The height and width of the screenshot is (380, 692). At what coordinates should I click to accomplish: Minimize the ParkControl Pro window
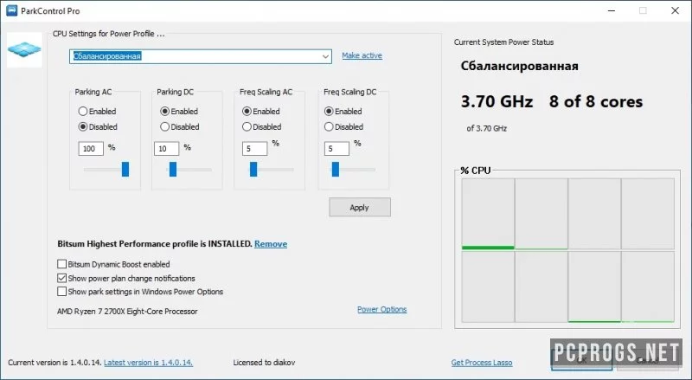[x=612, y=10]
